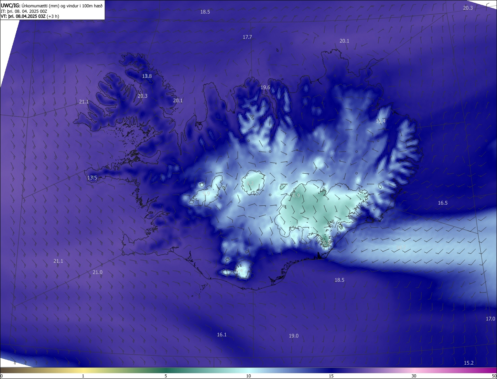The height and width of the screenshot is (379, 497).
Task: Click the faint value label 9.9
Action: click(x=206, y=193)
